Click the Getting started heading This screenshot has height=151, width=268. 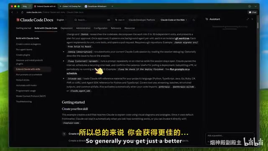click(73, 102)
